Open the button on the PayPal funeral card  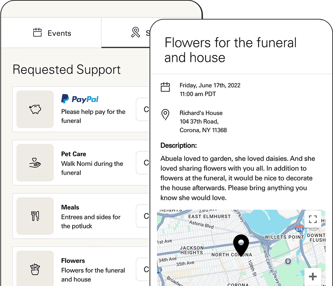(143, 109)
